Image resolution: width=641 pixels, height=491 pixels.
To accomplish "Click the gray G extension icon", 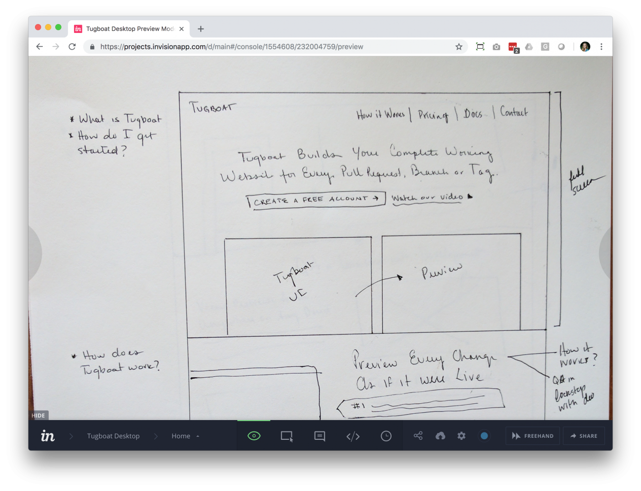I will (x=545, y=47).
